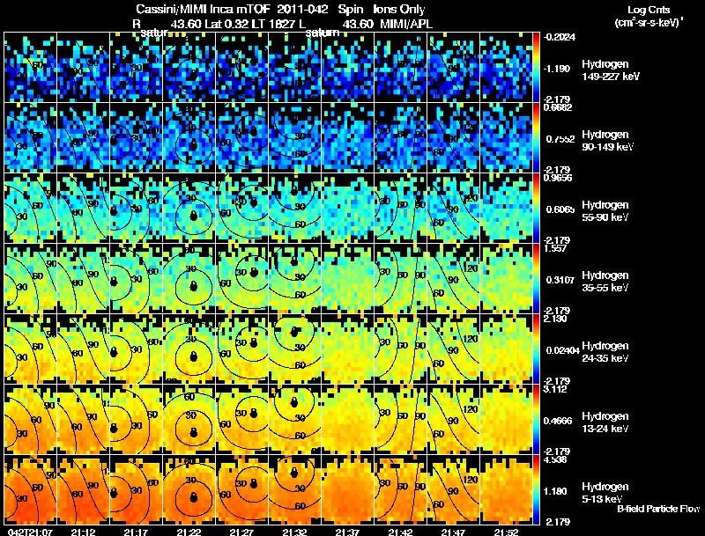Select the Hydrogen 90-149 keV row label
This screenshot has height=536, width=705.
click(608, 141)
